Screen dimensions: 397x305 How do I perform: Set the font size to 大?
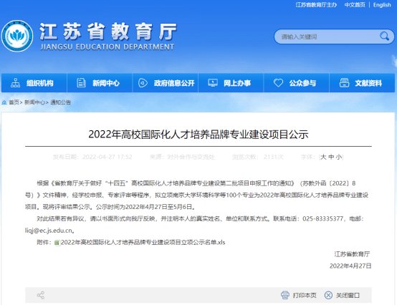point(323,157)
